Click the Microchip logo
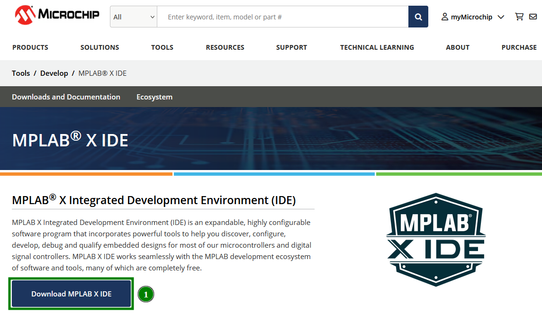 (x=57, y=15)
